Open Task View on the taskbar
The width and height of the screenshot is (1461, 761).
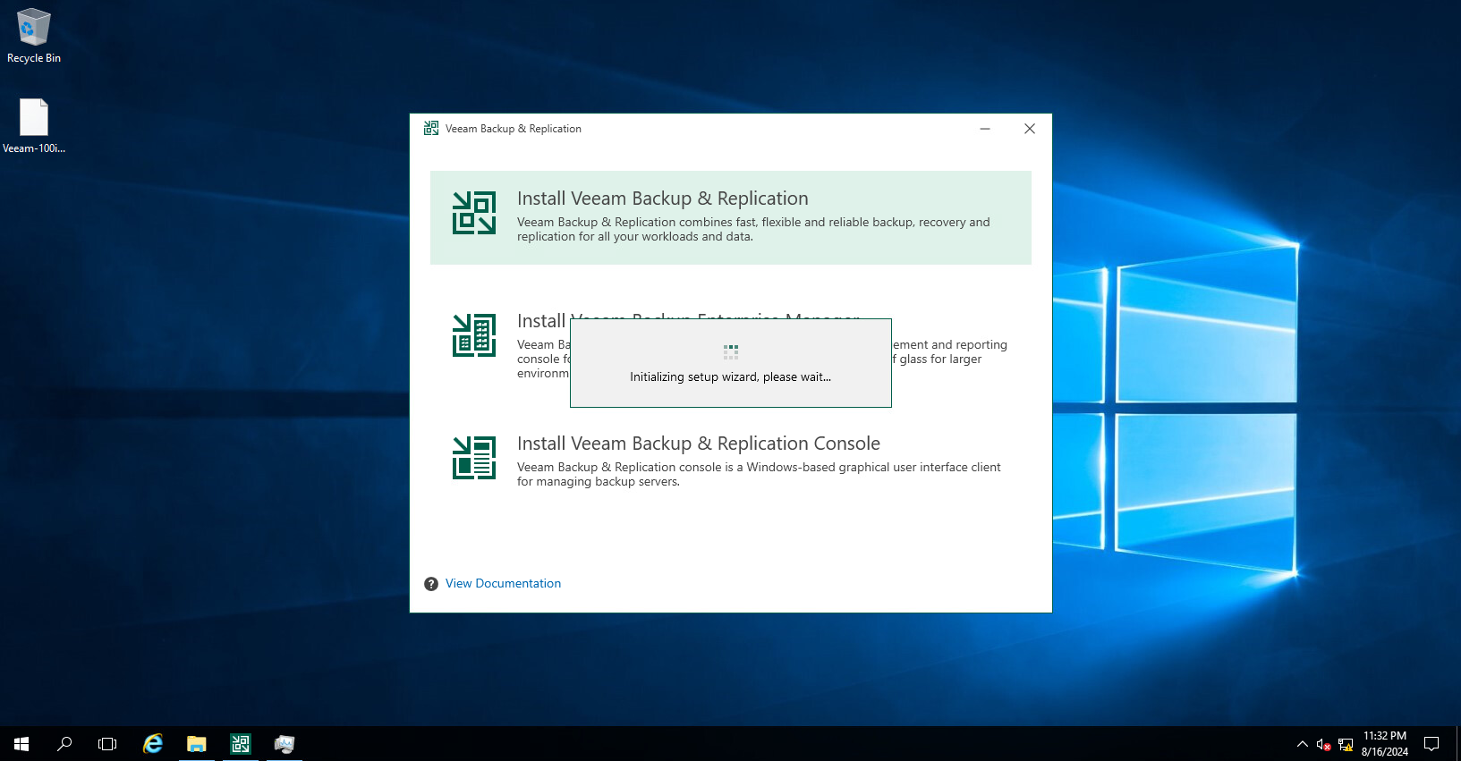[x=107, y=744]
